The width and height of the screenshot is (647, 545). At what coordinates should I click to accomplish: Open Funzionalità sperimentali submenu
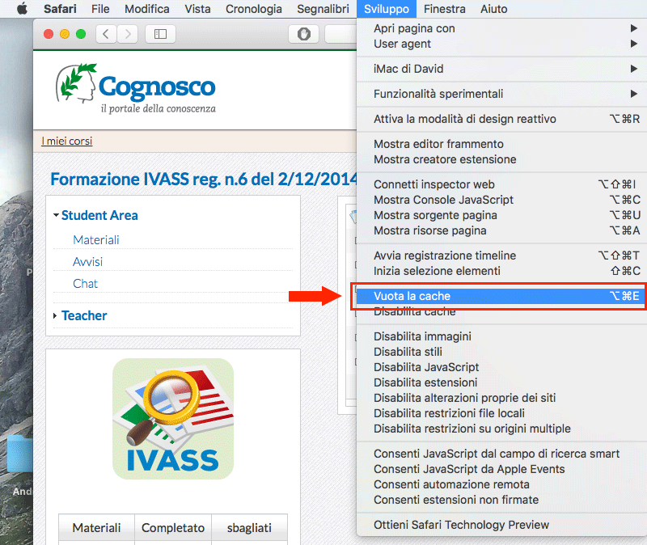coord(501,94)
